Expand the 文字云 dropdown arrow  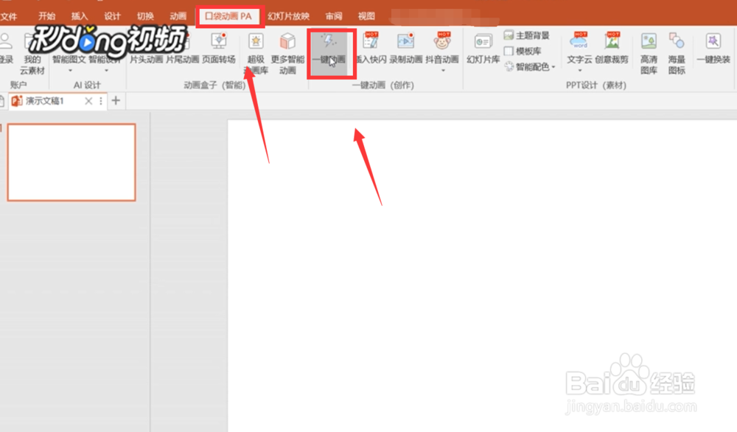579,71
